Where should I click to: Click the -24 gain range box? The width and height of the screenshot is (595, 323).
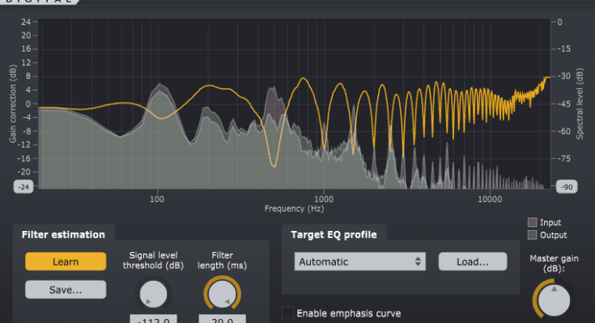click(x=23, y=187)
